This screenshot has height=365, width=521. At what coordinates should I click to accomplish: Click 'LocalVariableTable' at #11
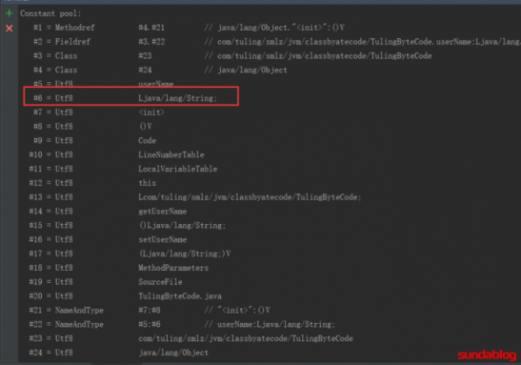tap(178, 169)
